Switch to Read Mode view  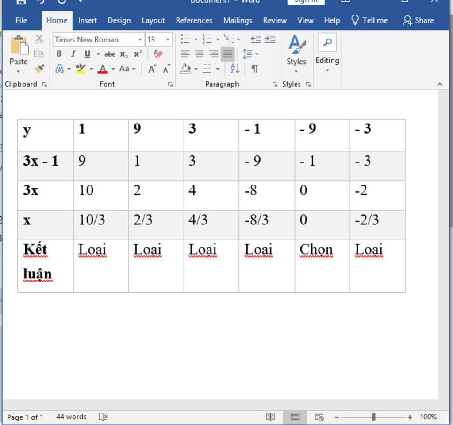pyautogui.click(x=270, y=417)
